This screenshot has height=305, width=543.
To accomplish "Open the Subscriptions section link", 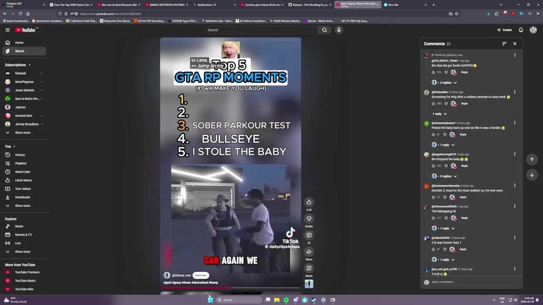I will click(x=18, y=65).
